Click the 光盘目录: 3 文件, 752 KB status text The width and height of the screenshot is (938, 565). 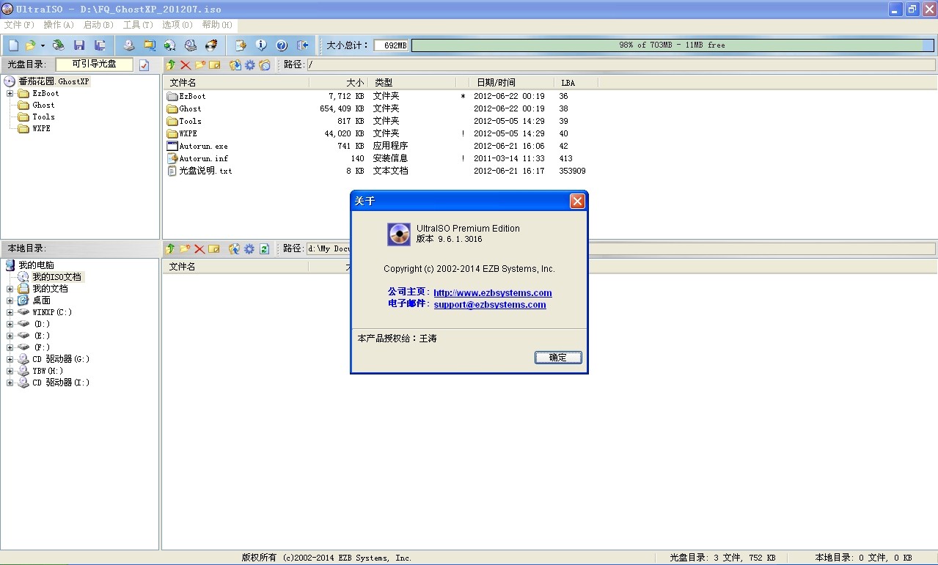tap(722, 558)
